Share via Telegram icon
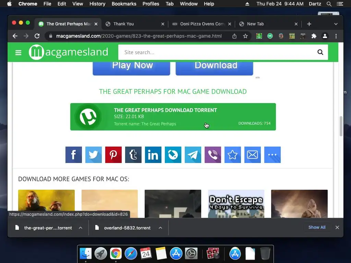This screenshot has height=263, width=351. [193, 155]
